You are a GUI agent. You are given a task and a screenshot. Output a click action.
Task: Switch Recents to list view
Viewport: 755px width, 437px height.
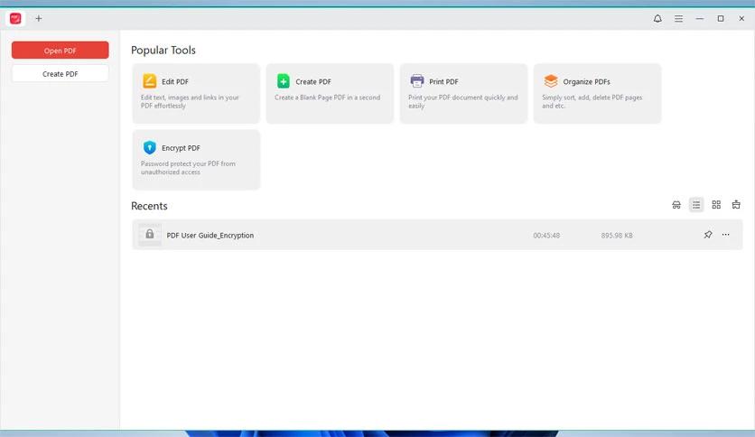[696, 205]
